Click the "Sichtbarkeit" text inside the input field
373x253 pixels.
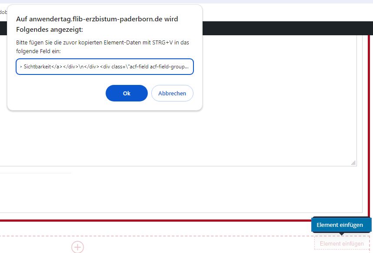click(38, 67)
